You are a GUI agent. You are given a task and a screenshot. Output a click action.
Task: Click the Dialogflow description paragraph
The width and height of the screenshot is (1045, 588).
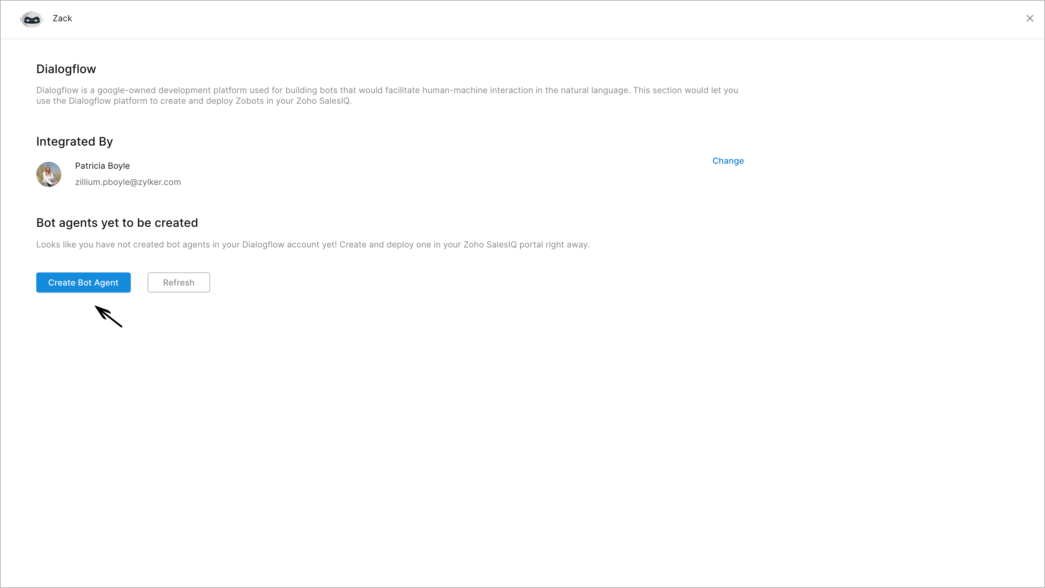tap(387, 96)
